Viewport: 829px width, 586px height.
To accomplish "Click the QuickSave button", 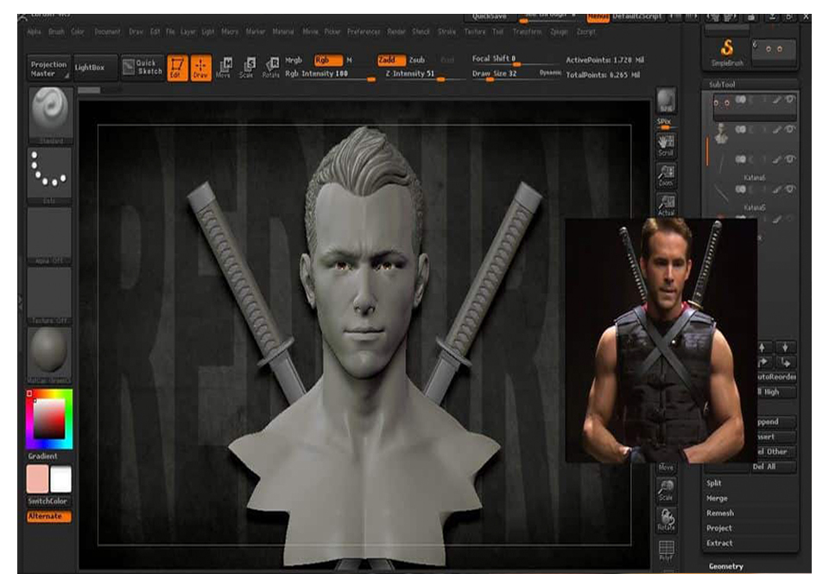I will pos(490,17).
